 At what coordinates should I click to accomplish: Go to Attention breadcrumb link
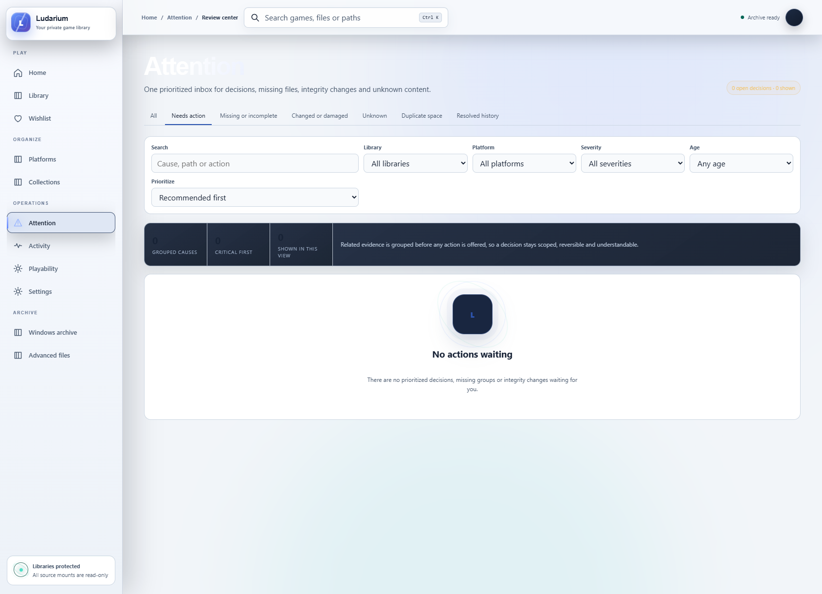180,18
